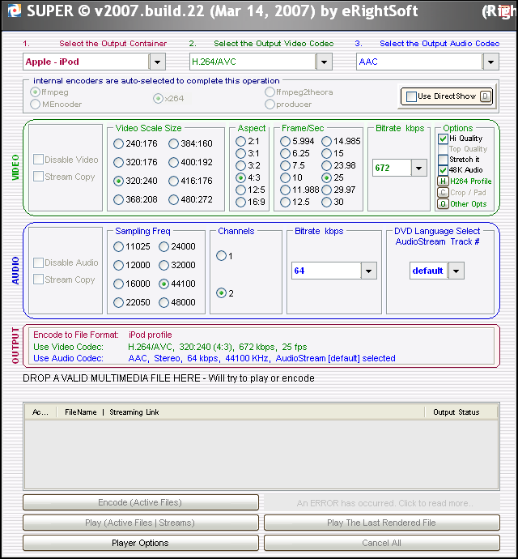Expand the video Bitrate kbps 672 dropdown
This screenshot has width=518, height=559.
tap(419, 168)
